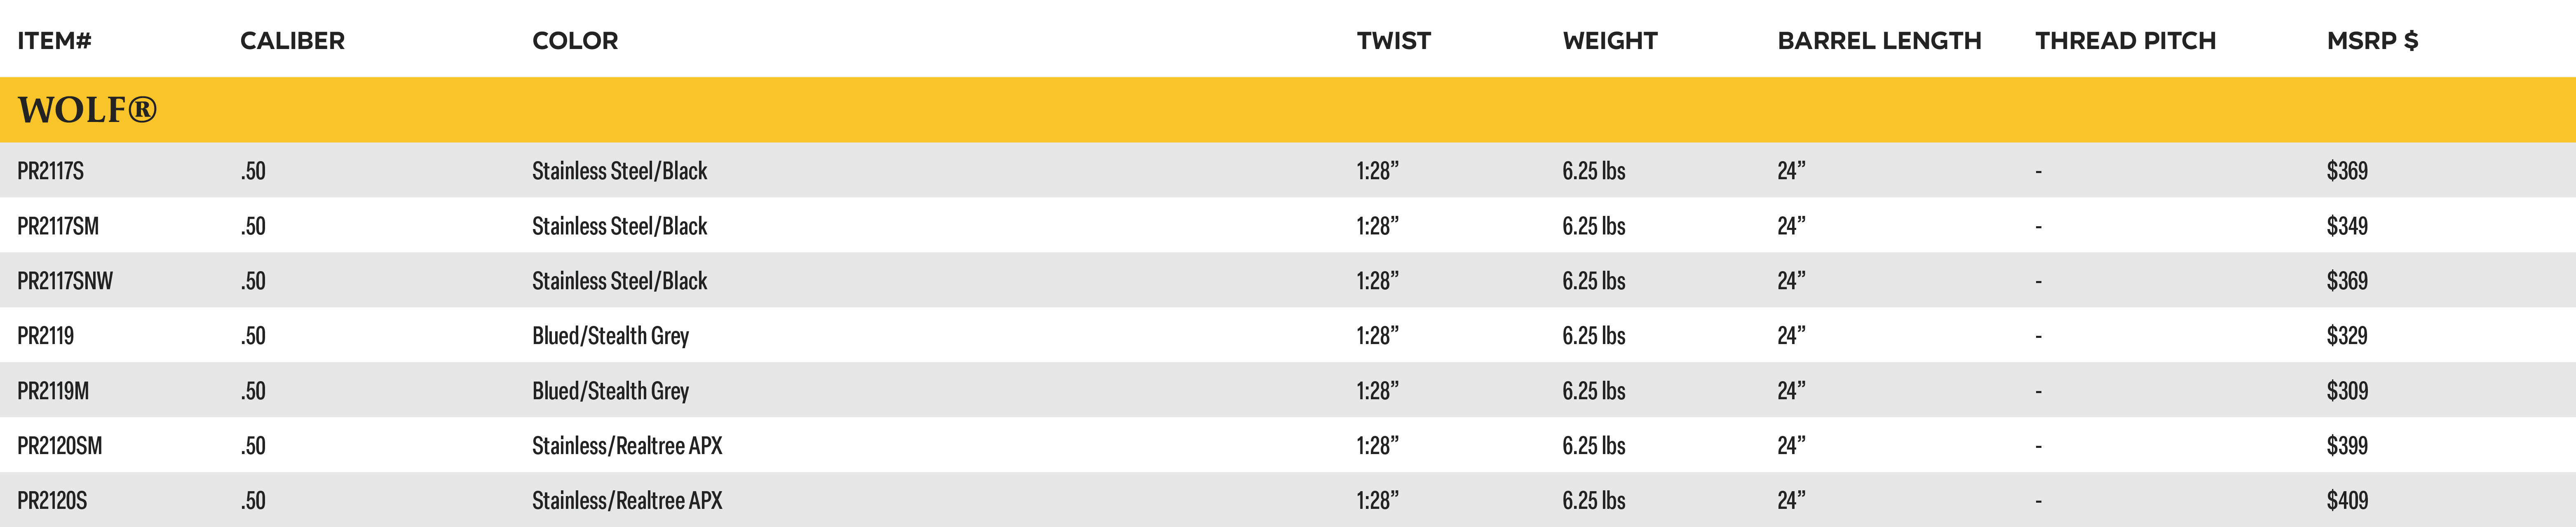2576x527 pixels.
Task: Click the THREAD PITCH column header
Action: [2125, 41]
